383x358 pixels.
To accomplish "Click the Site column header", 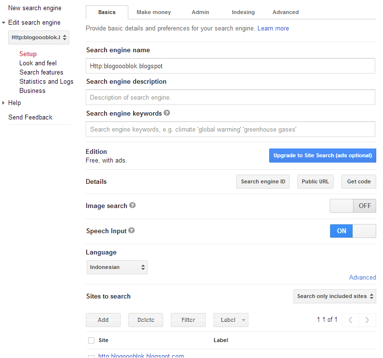I will coord(103,340).
